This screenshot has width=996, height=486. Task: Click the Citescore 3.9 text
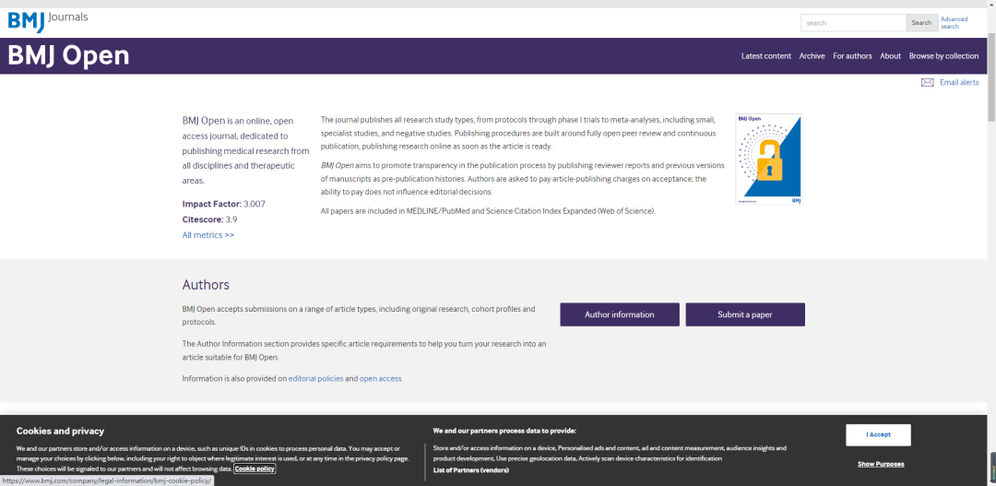tap(209, 219)
